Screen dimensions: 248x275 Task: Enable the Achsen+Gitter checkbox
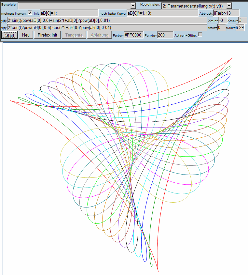[x=200, y=35]
